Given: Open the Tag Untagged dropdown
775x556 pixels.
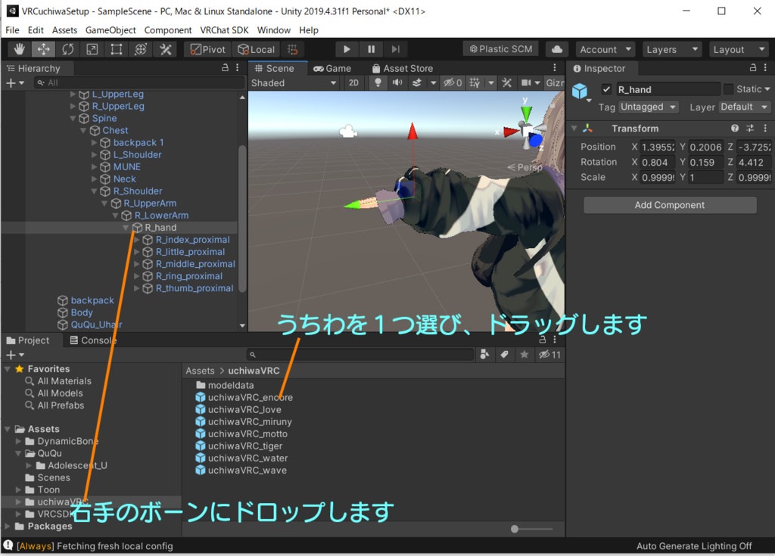Looking at the screenshot, I should 649,107.
